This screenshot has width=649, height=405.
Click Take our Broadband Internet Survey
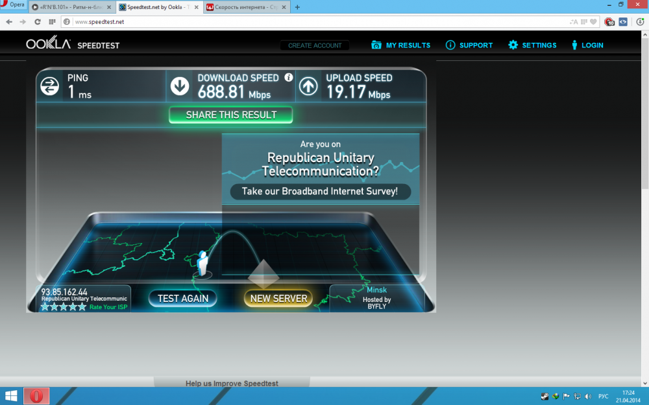321,191
